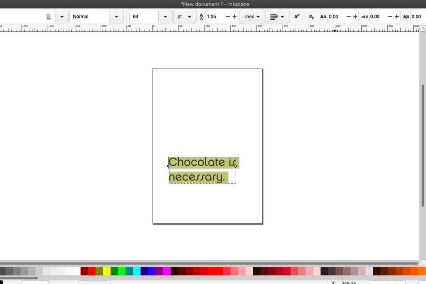The image size is (426, 284).
Task: Open the pt unit selector
Action: pyautogui.click(x=184, y=17)
